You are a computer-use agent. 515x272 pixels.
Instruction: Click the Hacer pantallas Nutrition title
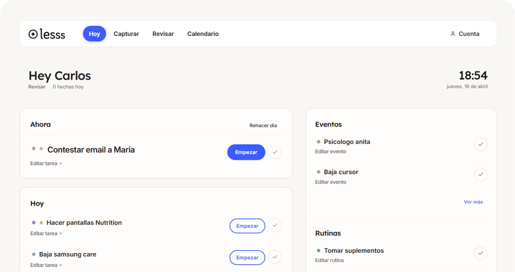point(84,223)
